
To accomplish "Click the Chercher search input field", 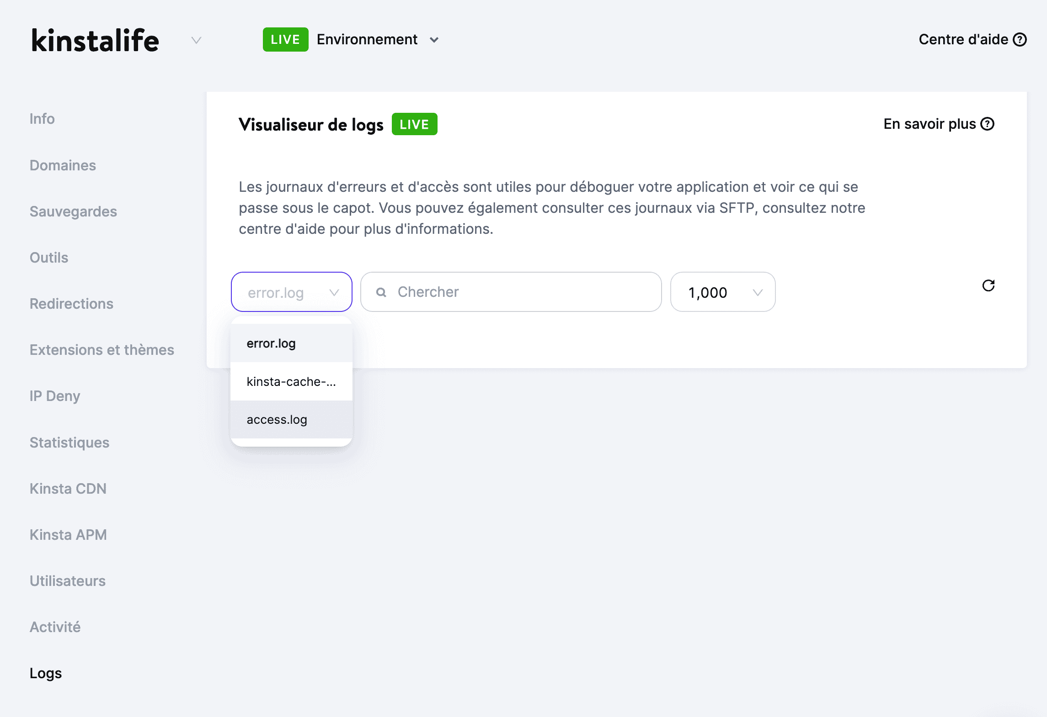I will 512,292.
